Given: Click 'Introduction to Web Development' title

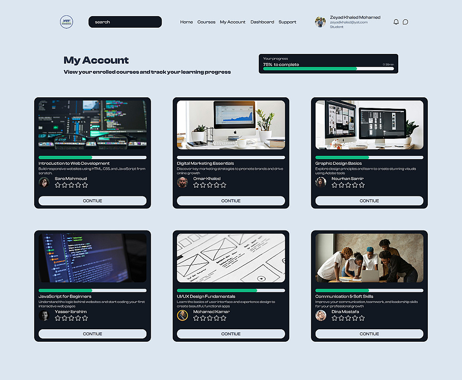Looking at the screenshot, I should click(x=74, y=163).
